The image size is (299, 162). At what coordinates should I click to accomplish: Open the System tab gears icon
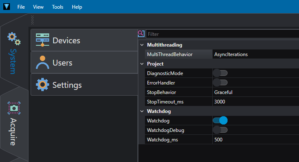click(14, 39)
